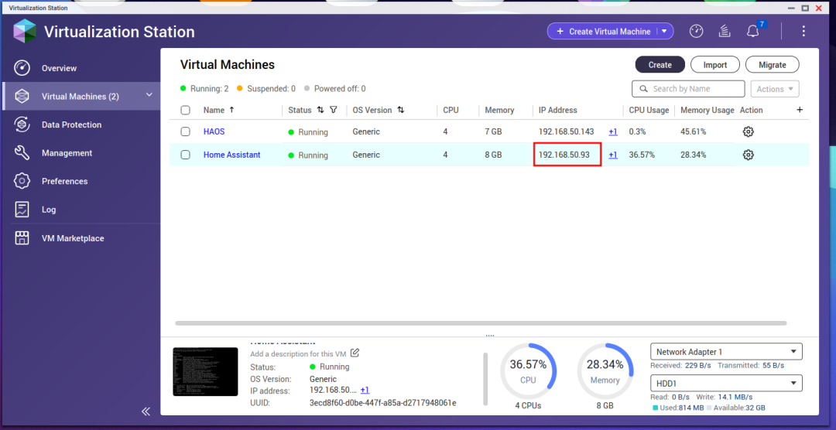Open the Log page
This screenshot has height=430, width=836.
pos(80,210)
